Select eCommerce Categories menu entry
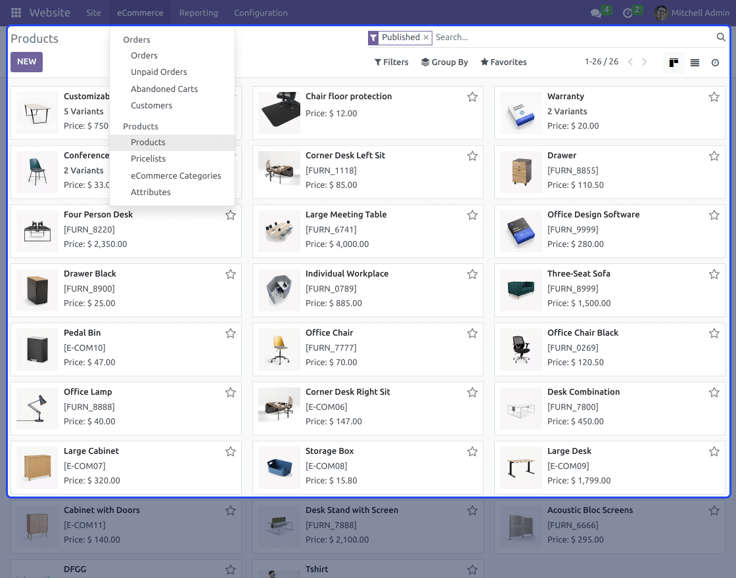The height and width of the screenshot is (578, 736). (172, 175)
